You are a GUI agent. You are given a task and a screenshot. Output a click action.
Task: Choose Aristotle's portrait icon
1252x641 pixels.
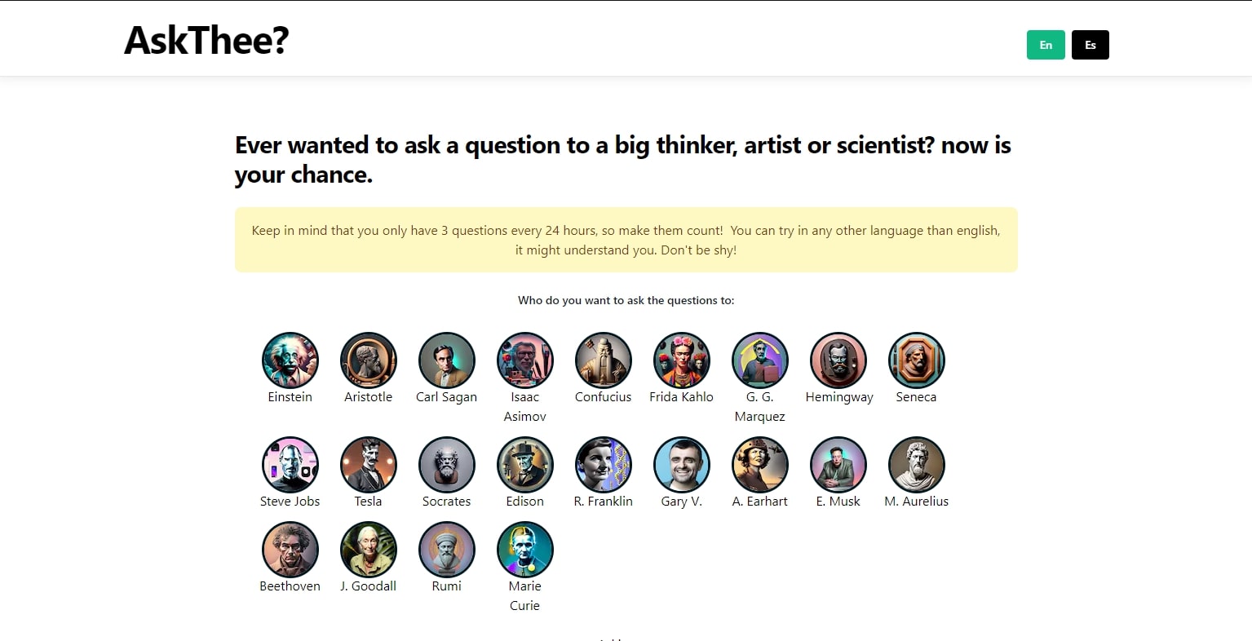pyautogui.click(x=369, y=360)
